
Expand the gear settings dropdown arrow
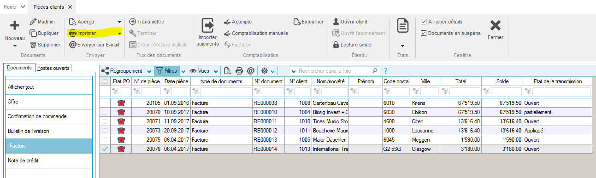pyautogui.click(x=273, y=71)
